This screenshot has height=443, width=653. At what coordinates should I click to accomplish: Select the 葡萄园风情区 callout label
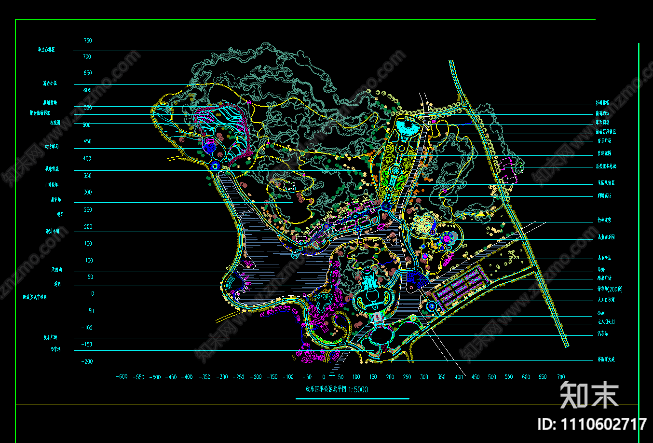pyautogui.click(x=606, y=131)
